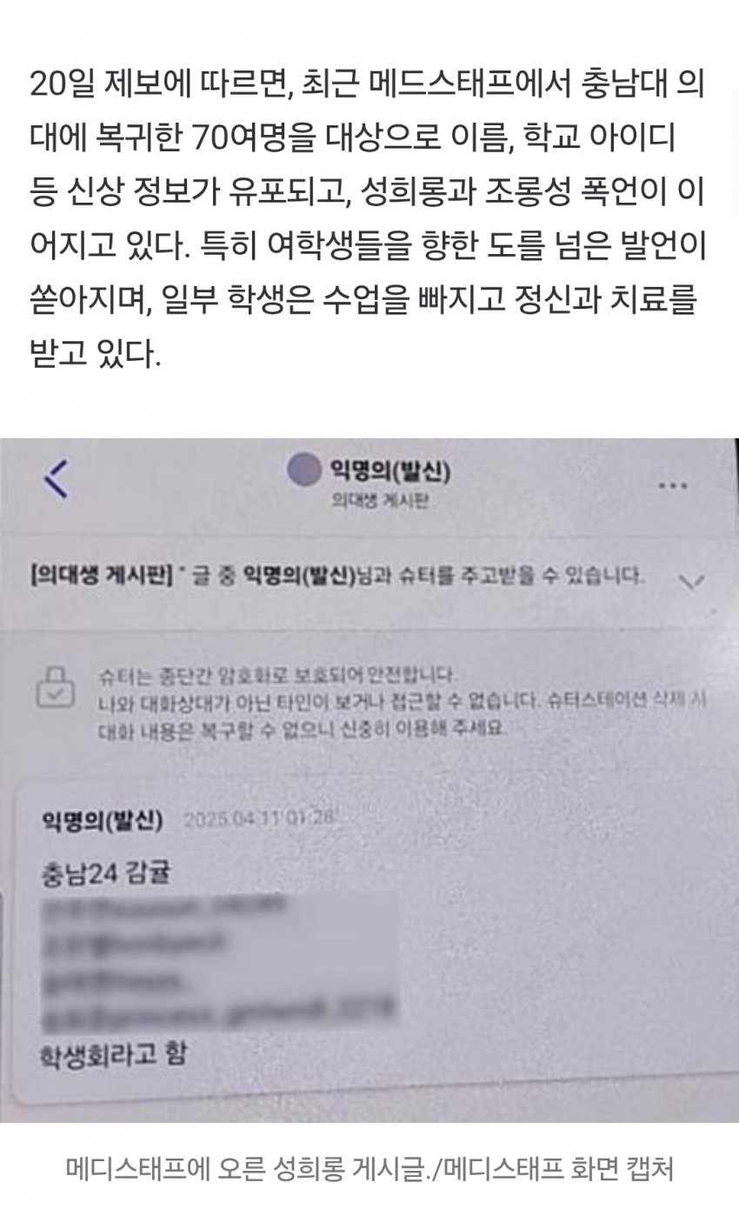This screenshot has height=1216, width=739.
Task: Open 의대생 게시판 subtitle under the title
Action: click(383, 501)
